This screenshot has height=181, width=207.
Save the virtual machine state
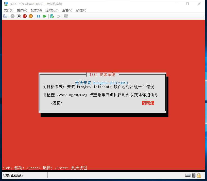click(x=30, y=16)
